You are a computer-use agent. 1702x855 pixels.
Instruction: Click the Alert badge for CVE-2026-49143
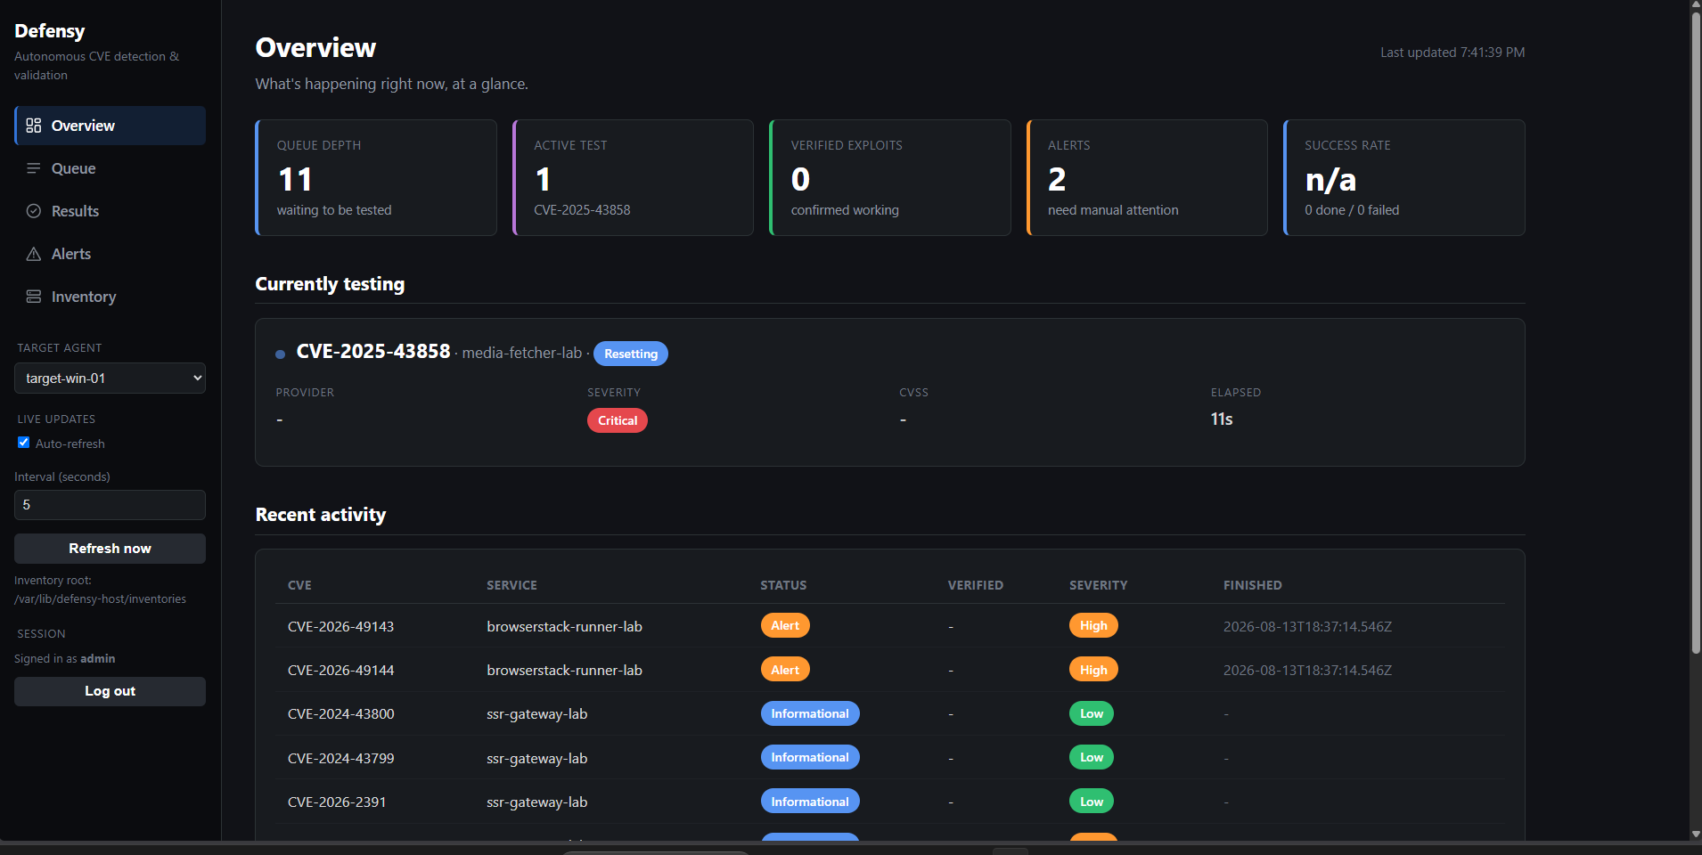(785, 625)
